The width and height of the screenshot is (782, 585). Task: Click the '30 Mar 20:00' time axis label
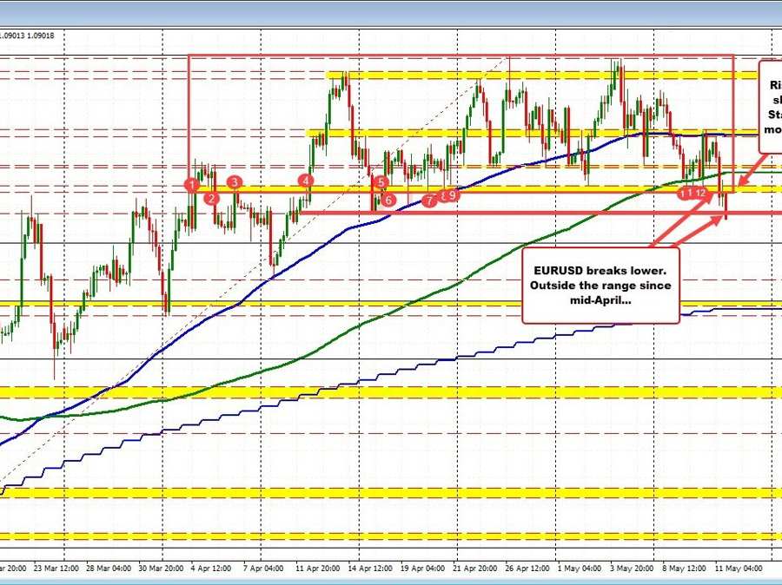click(157, 569)
